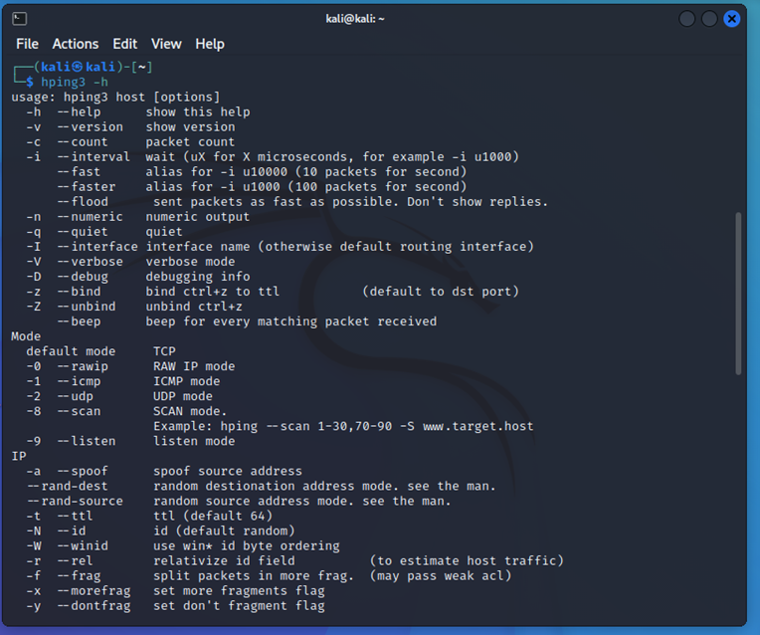This screenshot has height=635, width=760.
Task: Open the Edit menu
Action: pyautogui.click(x=125, y=44)
